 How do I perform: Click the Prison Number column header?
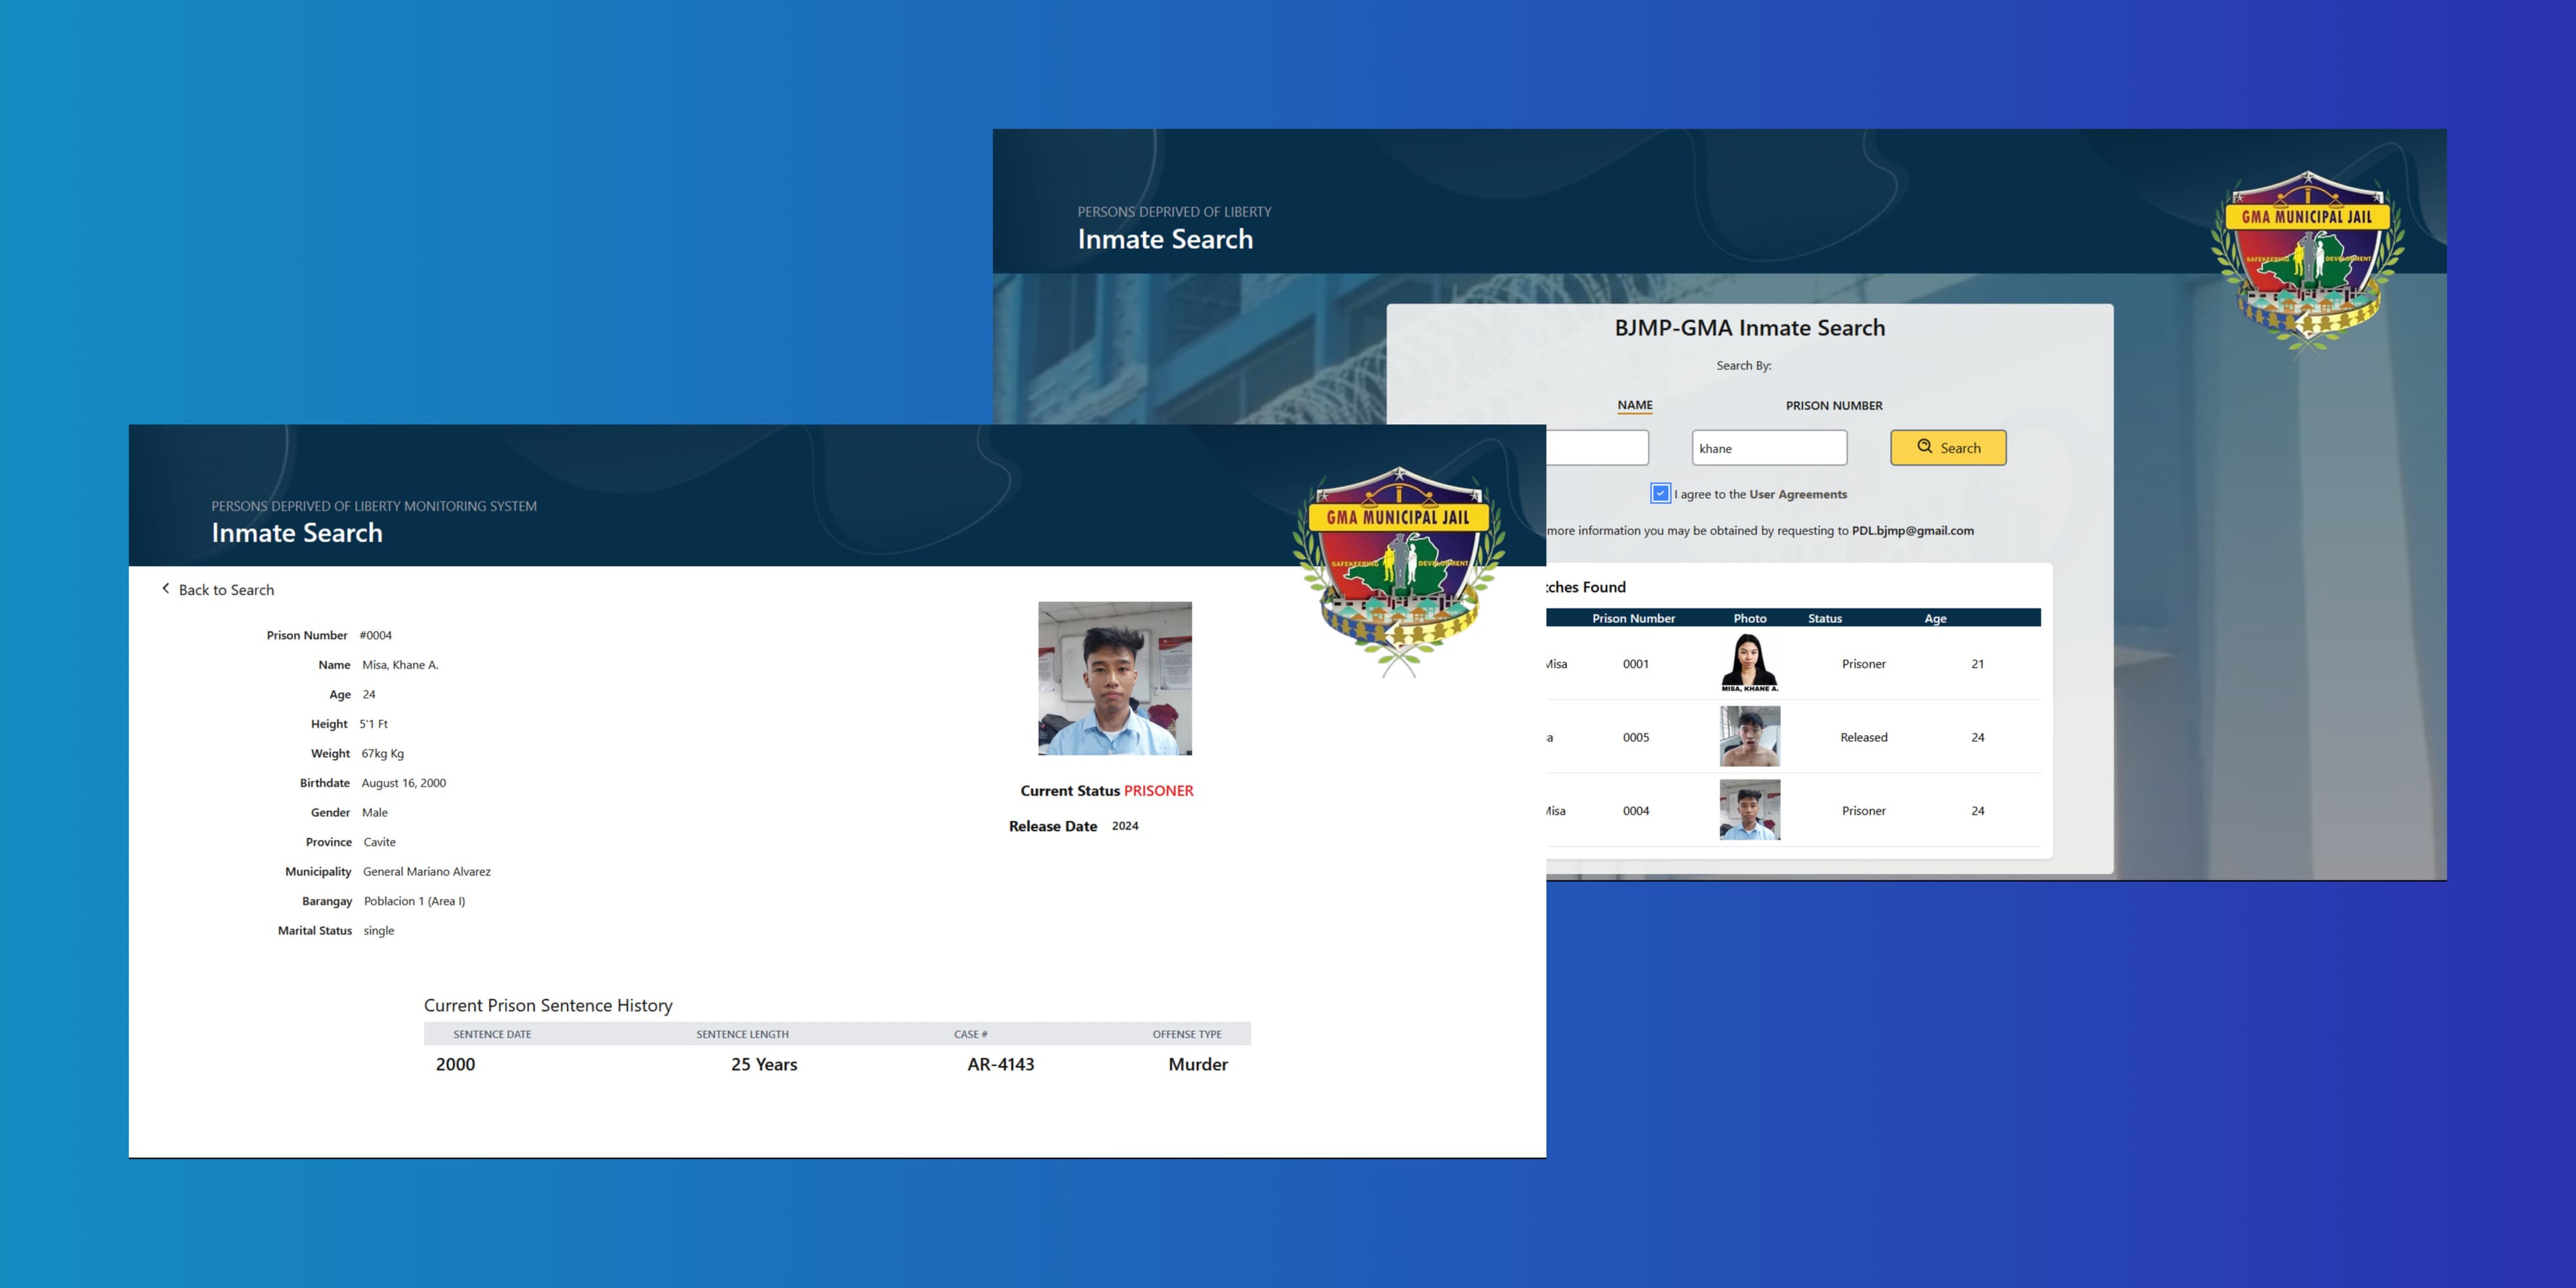click(x=1633, y=618)
